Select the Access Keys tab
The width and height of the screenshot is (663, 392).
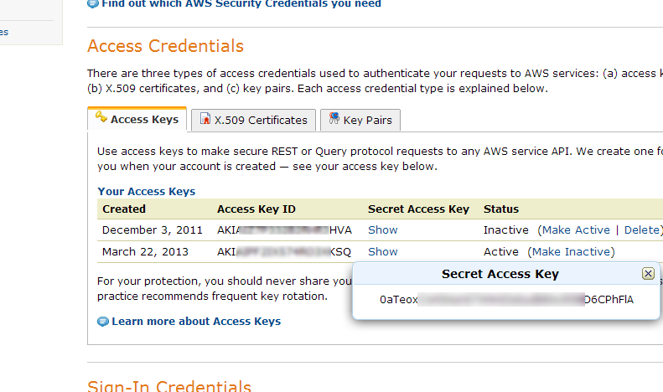[x=137, y=119]
